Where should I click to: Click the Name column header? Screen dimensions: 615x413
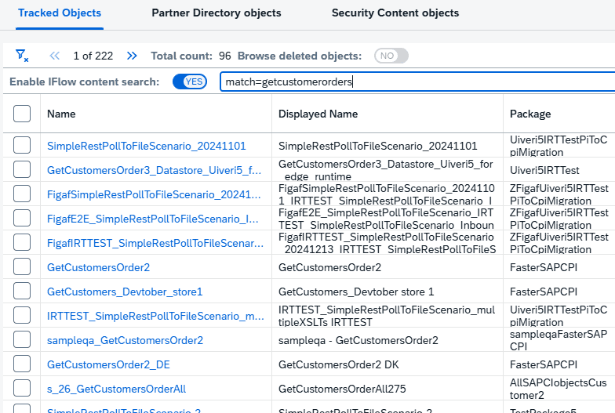(61, 114)
